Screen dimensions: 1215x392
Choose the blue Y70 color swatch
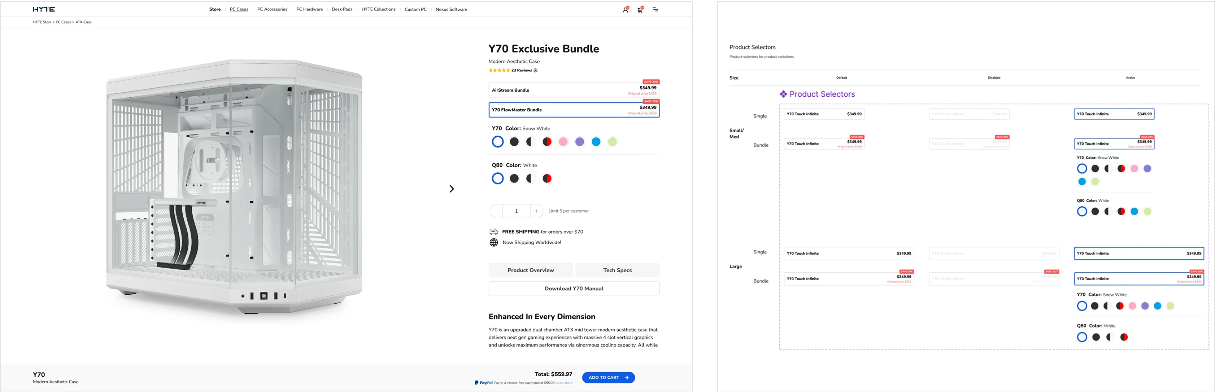pyautogui.click(x=596, y=142)
